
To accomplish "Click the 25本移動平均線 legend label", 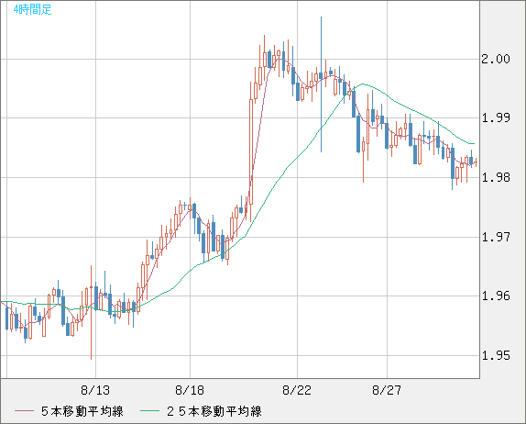I will click(214, 411).
